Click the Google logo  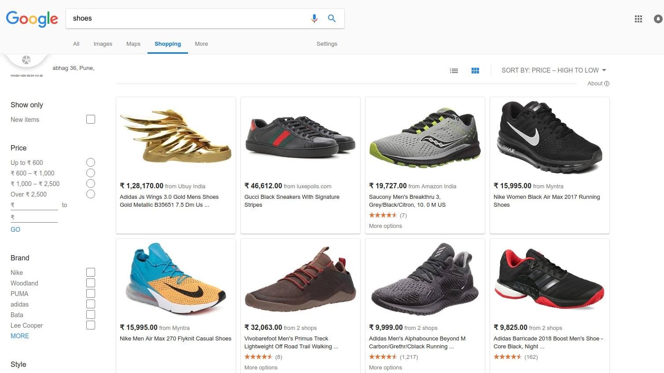coord(32,19)
